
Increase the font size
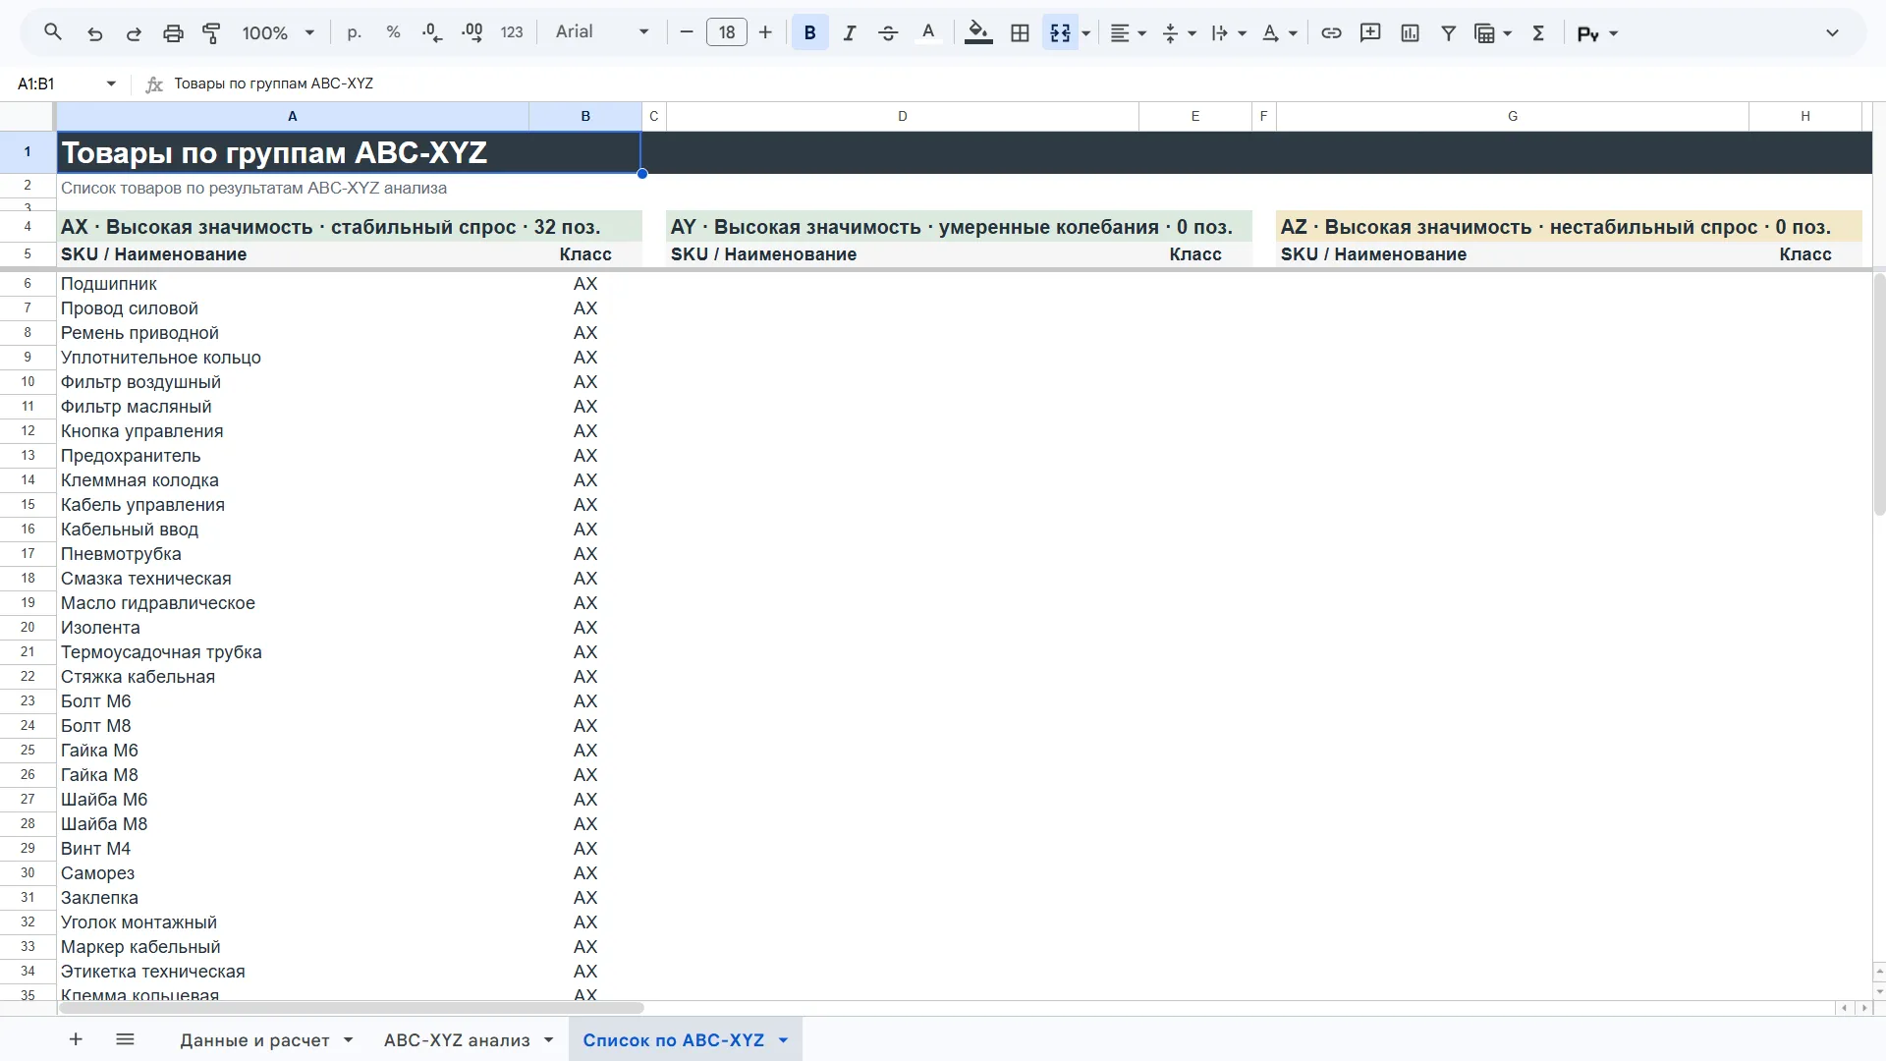coord(765,32)
